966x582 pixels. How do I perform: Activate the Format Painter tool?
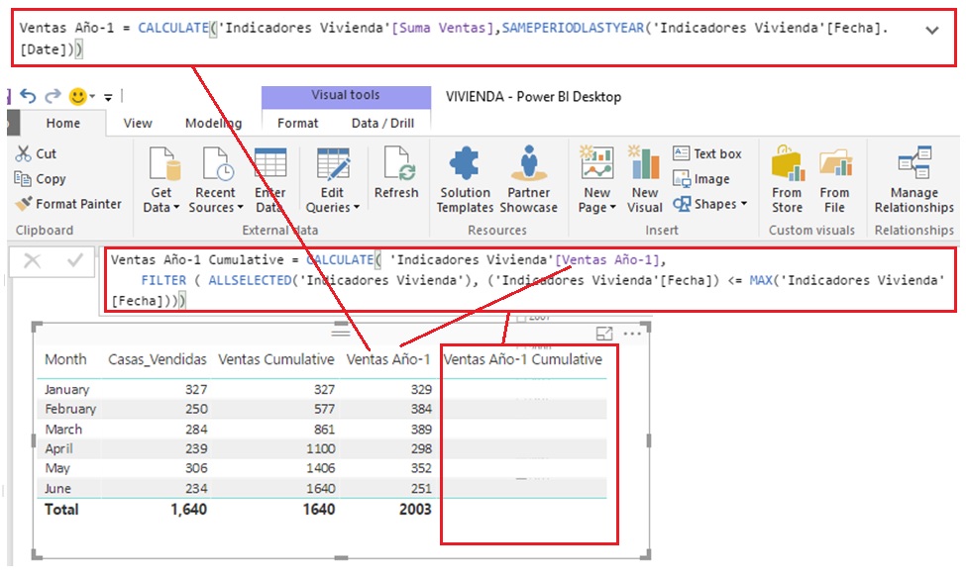(68, 204)
